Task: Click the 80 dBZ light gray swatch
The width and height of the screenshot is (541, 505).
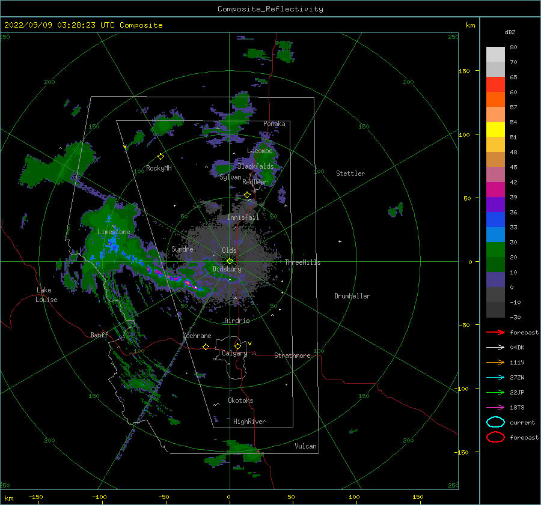Action: tap(495, 55)
